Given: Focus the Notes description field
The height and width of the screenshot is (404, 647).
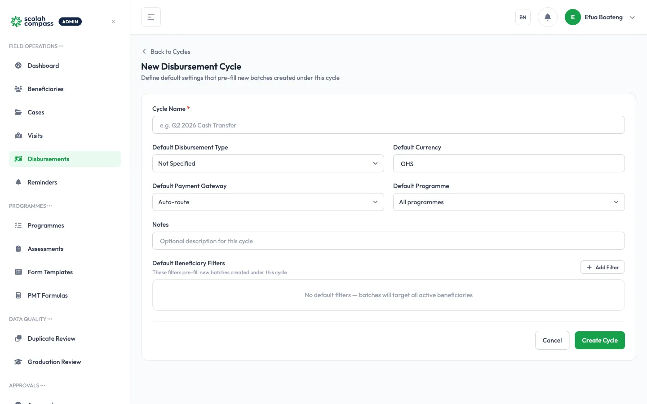Looking at the screenshot, I should [x=389, y=241].
